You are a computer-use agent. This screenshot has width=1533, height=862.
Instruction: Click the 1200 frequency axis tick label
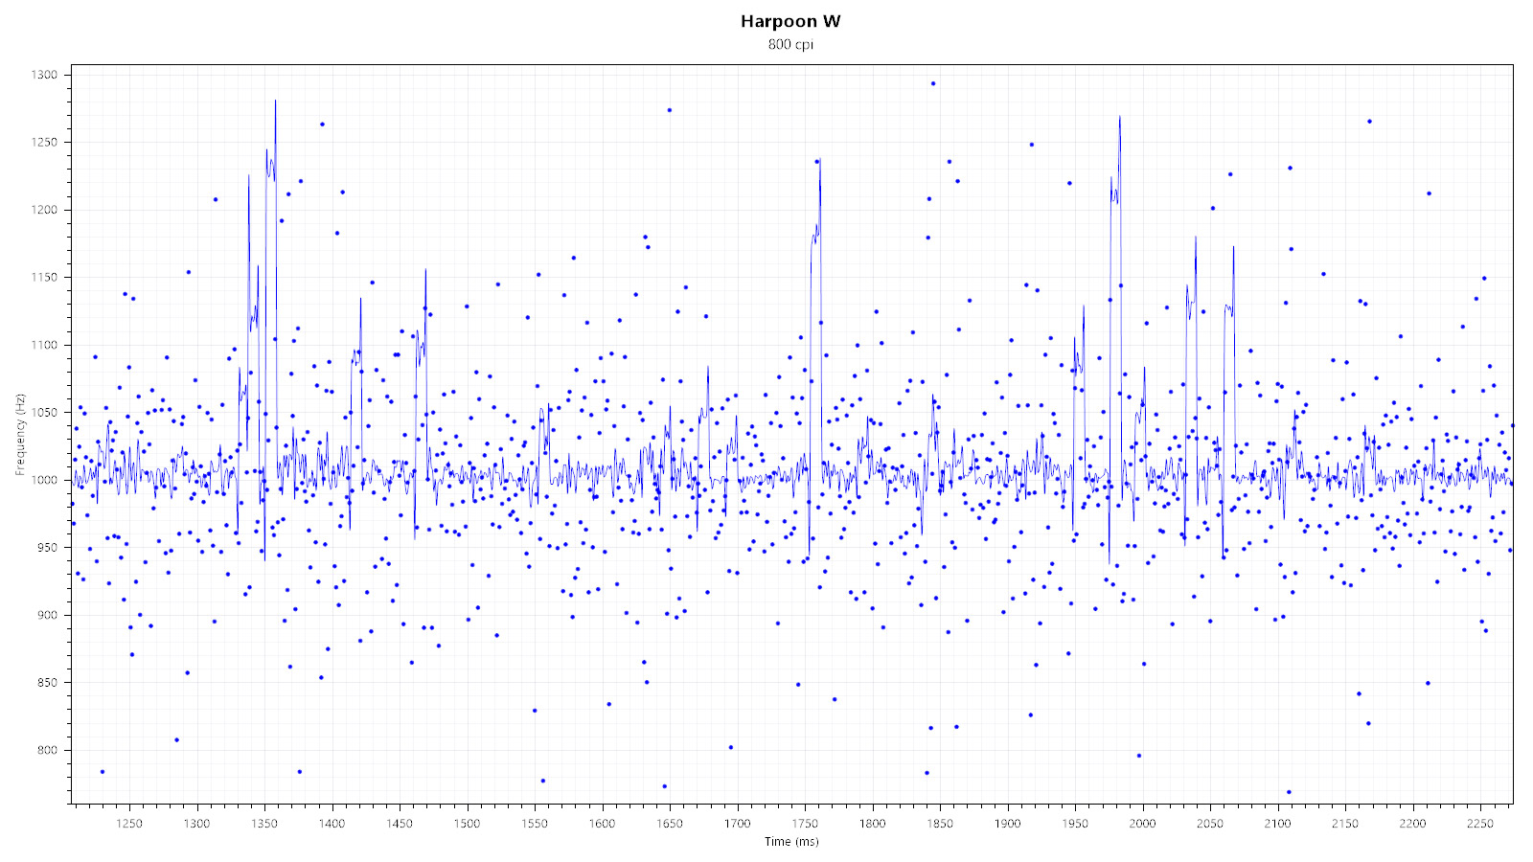tap(44, 210)
